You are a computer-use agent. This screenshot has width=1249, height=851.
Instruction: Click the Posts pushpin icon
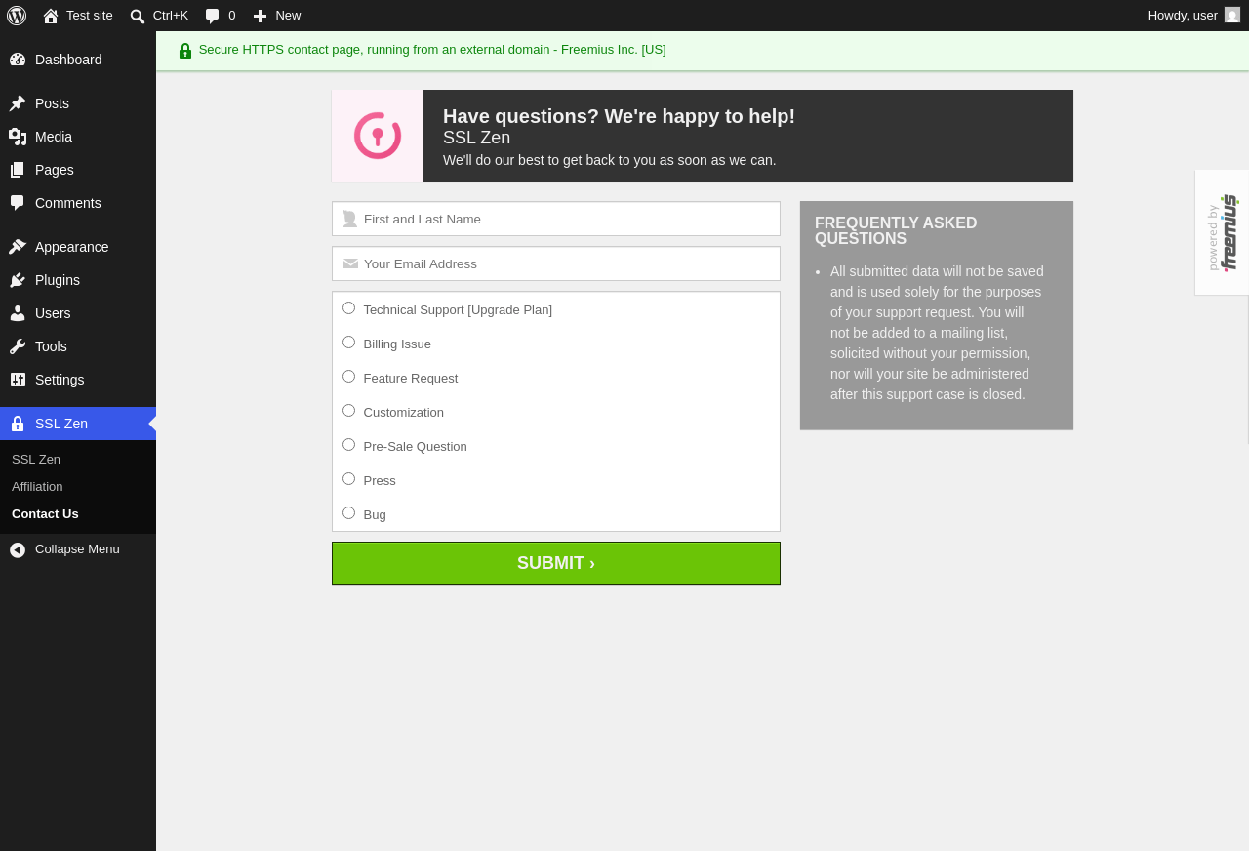coord(18,103)
